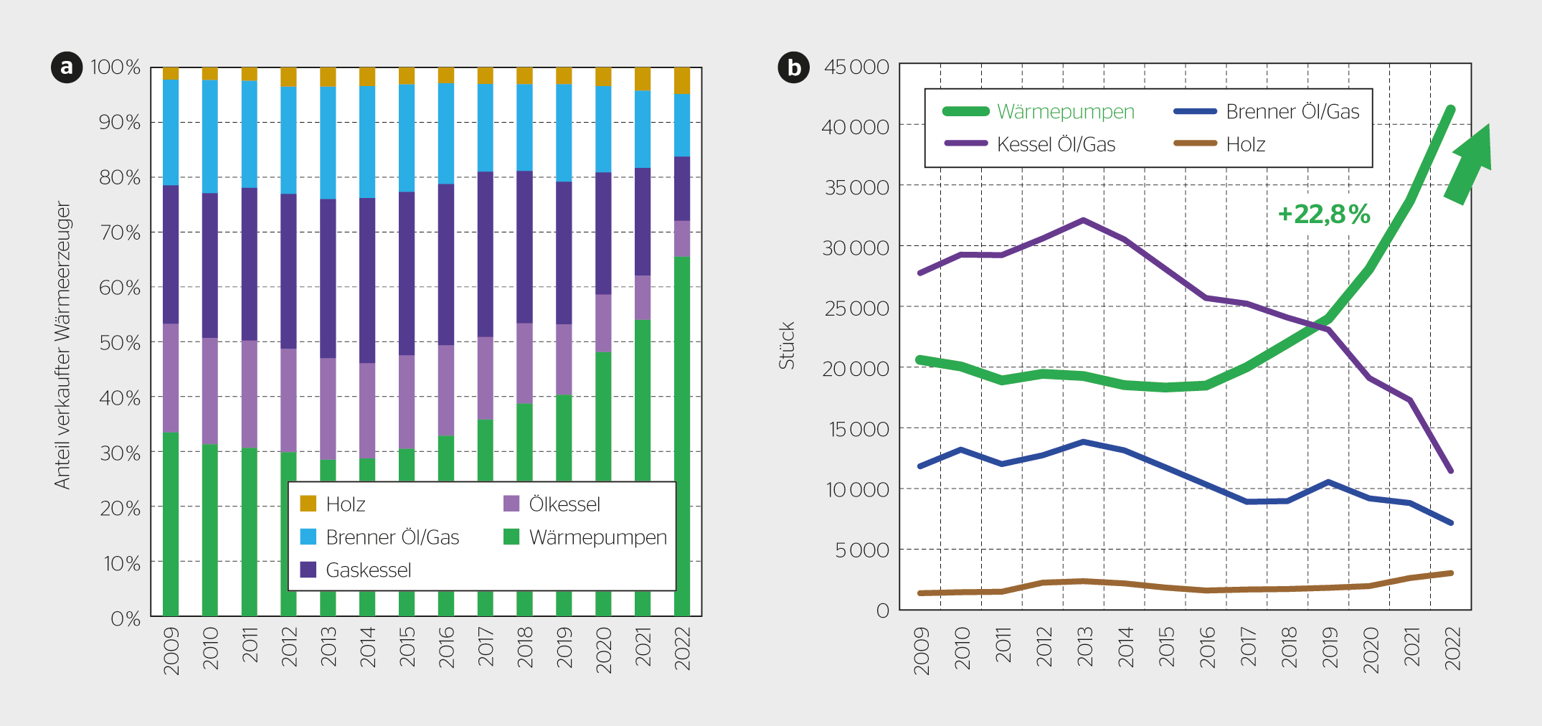The width and height of the screenshot is (1542, 726).
Task: Click the blue Brenner Öl/Gas legend line sample
Action: click(x=1195, y=111)
